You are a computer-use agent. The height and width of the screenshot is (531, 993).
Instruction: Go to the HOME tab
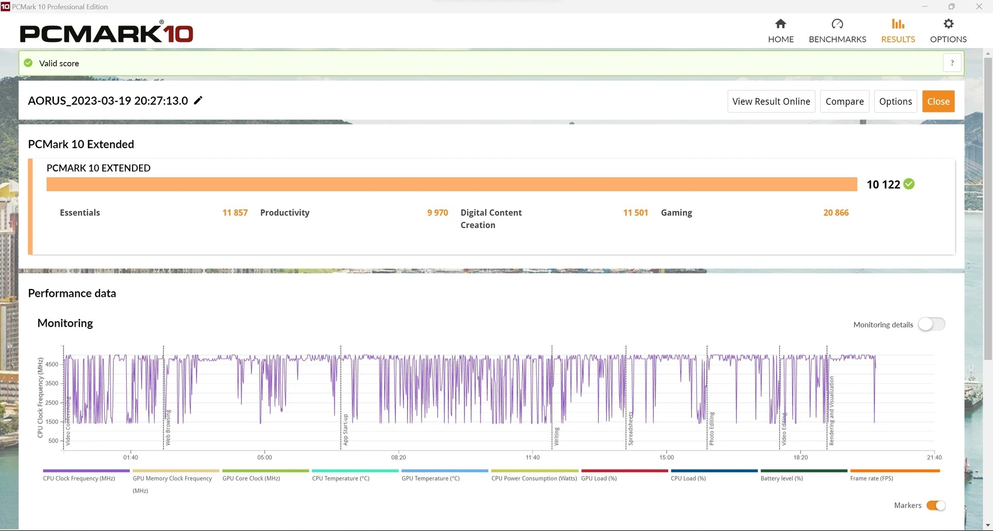click(x=780, y=31)
